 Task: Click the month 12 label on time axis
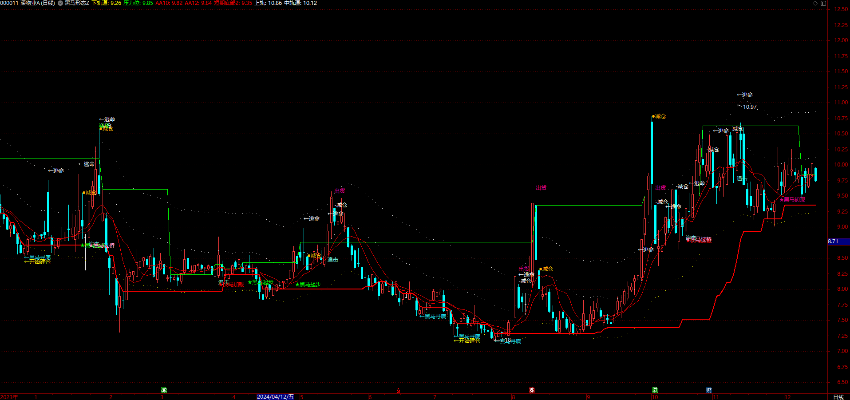(787, 397)
